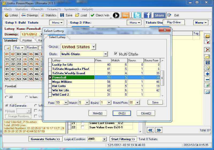214x150 pixels.
Task: Click the lottery list vertical scrollbar thumb
Action: pyautogui.click(x=162, y=78)
